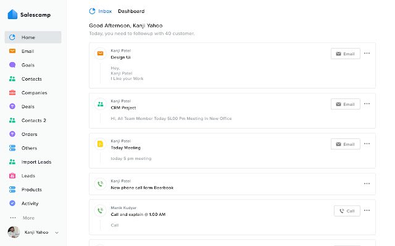Open more options for CRM Project card
The image size is (395, 246).
367,104
